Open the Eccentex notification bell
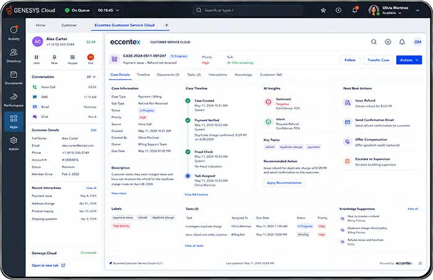 pos(402,42)
